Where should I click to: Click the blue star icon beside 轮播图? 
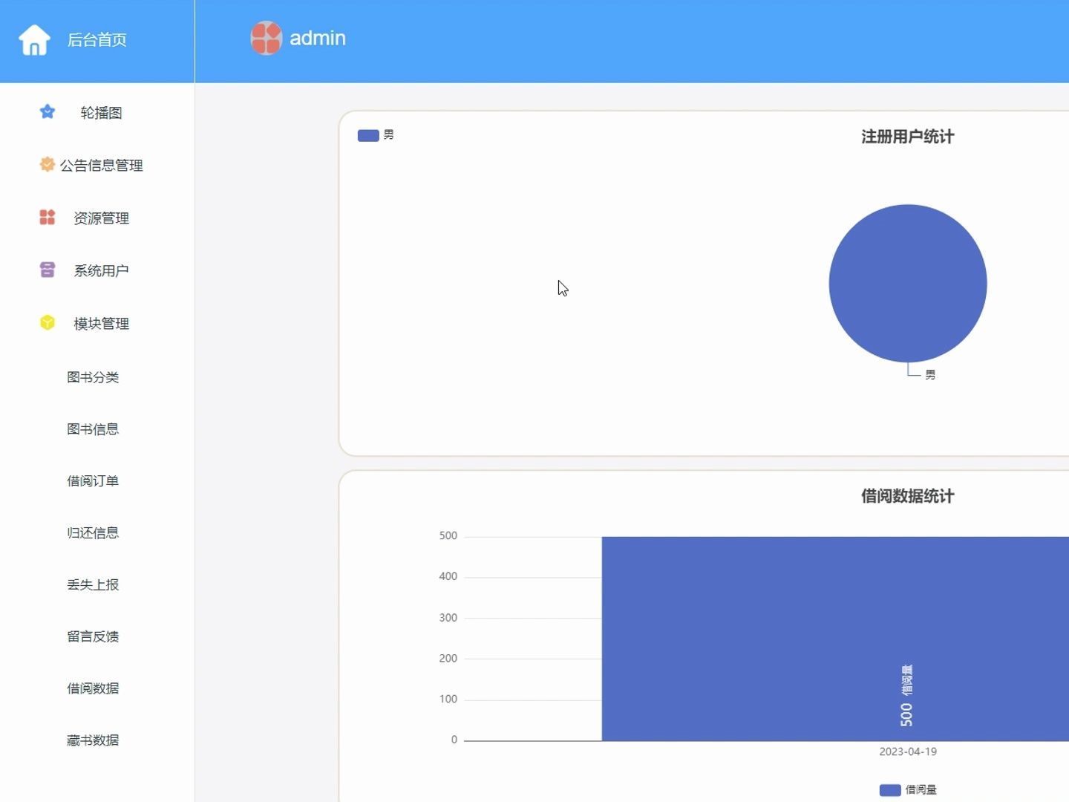pyautogui.click(x=48, y=112)
